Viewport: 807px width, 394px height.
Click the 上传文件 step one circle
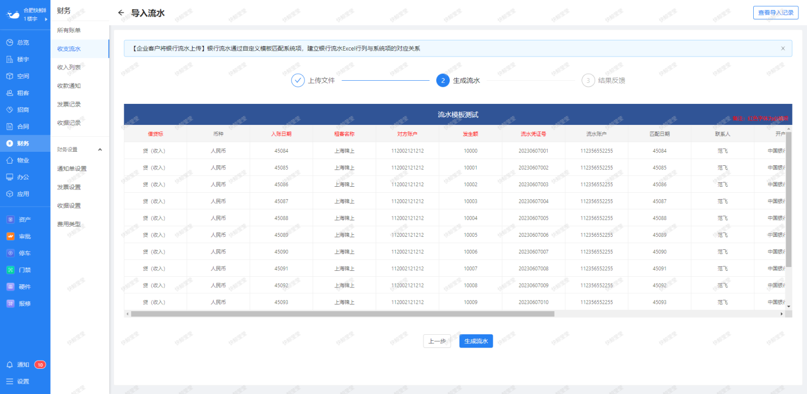click(x=298, y=80)
